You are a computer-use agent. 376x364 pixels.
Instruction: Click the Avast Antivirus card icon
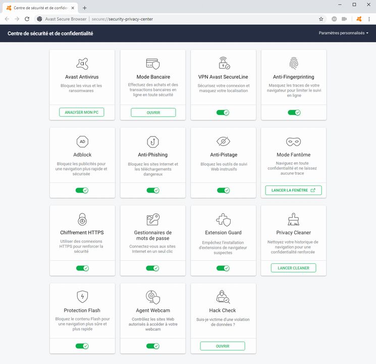coord(82,64)
